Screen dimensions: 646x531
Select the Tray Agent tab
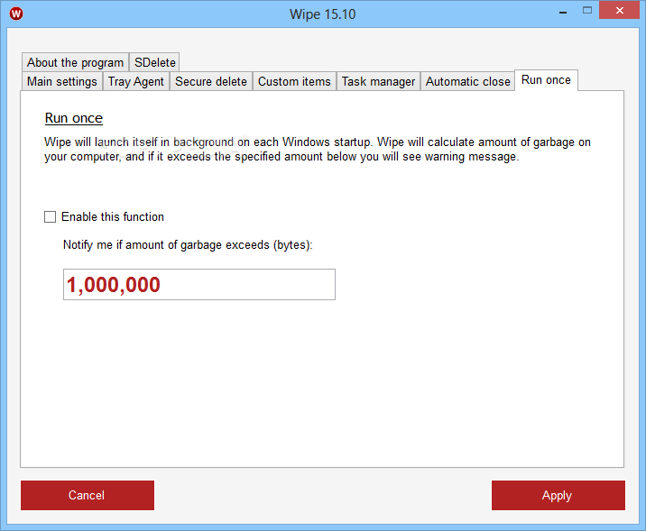[x=136, y=81]
